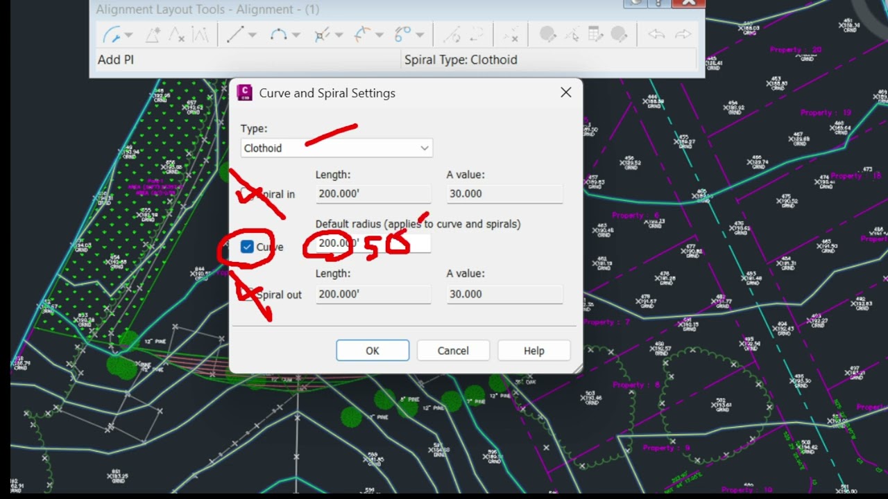
Task: Click the Redo arrow in Alignment Layout Tools
Action: pos(683,35)
